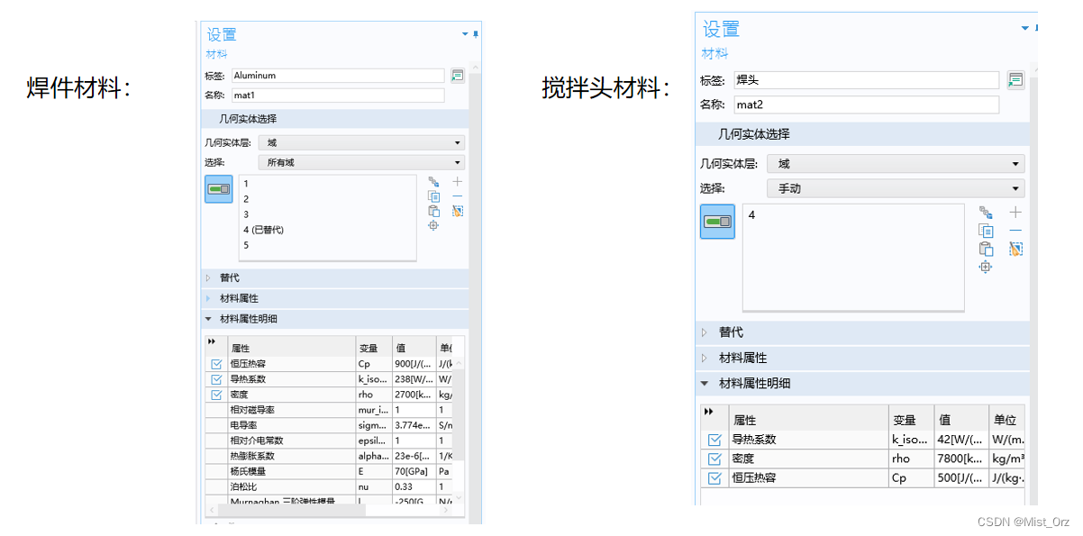Select entry 4 (已替代) in the domain list
This screenshot has width=1083, height=536.
[x=270, y=230]
